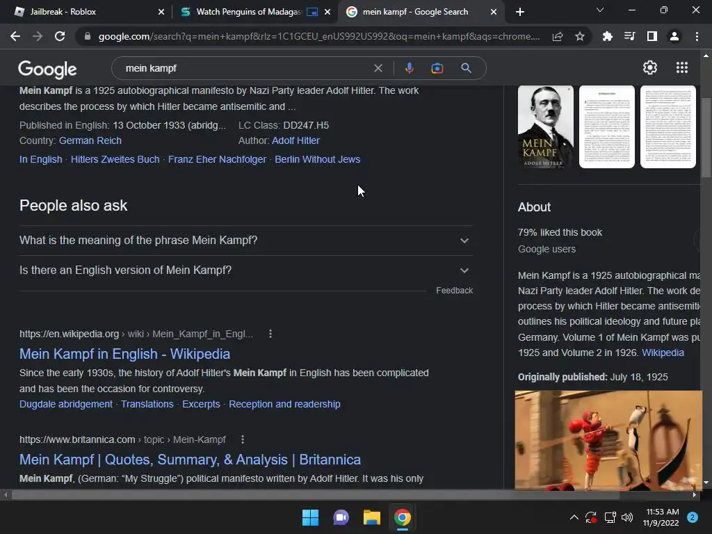The height and width of the screenshot is (534, 712).
Task: Search by image with Google Lens
Action: click(437, 68)
